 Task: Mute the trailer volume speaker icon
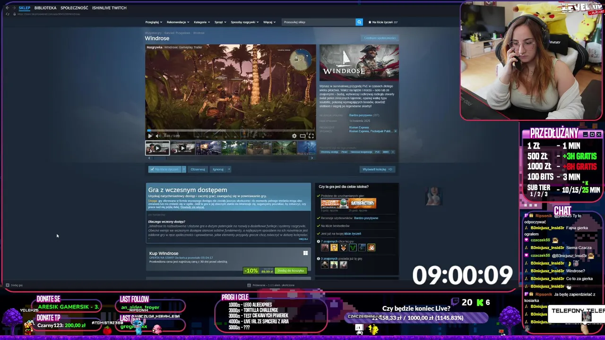coord(158,136)
